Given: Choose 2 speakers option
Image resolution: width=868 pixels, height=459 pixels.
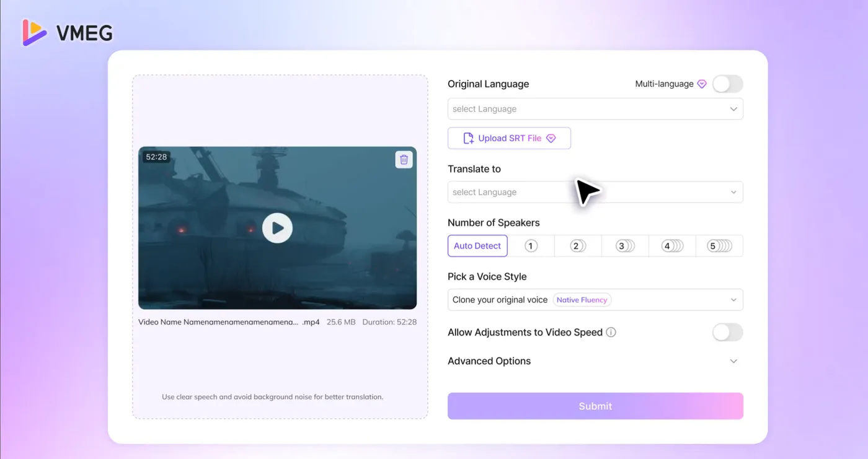Looking at the screenshot, I should point(578,246).
